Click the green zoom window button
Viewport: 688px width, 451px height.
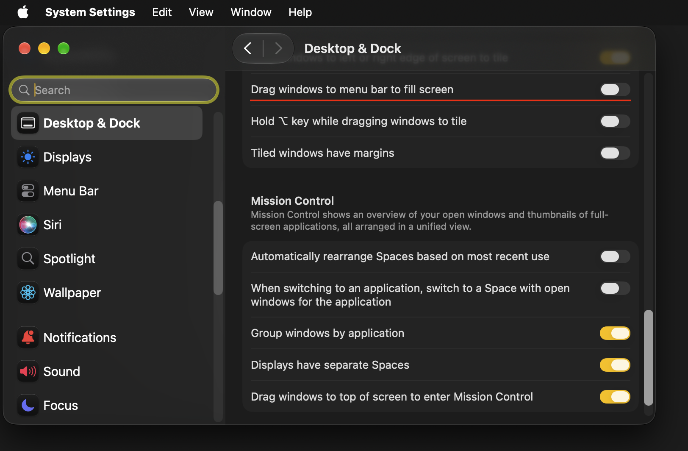[64, 48]
